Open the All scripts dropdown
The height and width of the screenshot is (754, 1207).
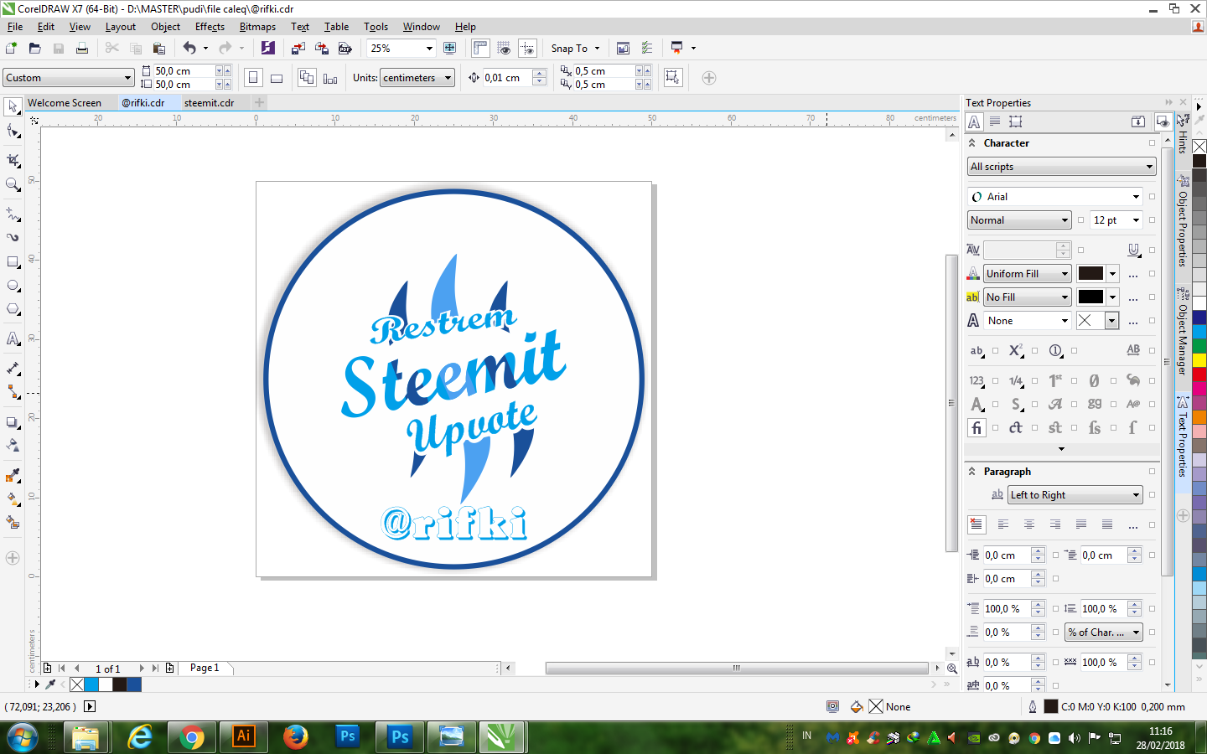point(1061,167)
